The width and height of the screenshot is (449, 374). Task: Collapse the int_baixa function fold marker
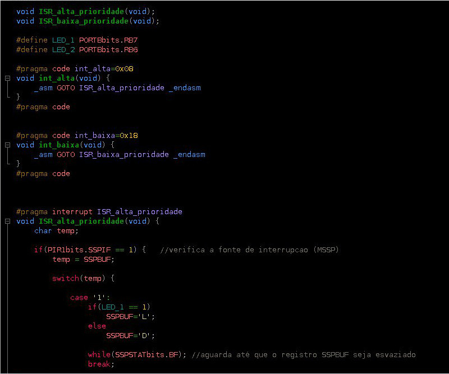click(7, 145)
